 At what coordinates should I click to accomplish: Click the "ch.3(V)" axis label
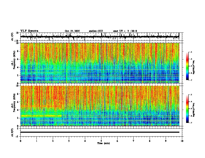[x=12, y=133]
